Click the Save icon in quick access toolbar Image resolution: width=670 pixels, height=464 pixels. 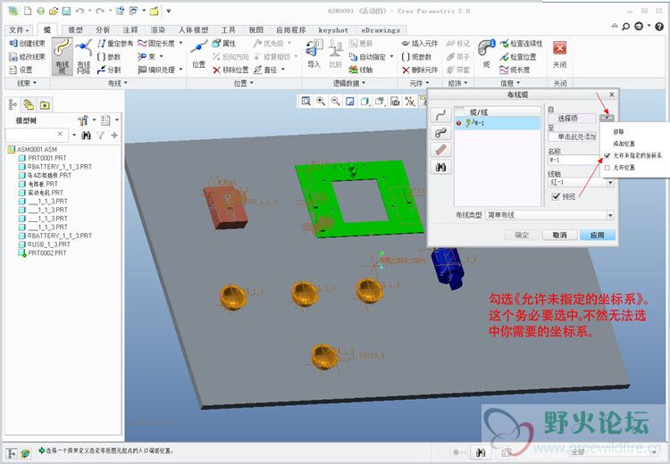click(66, 11)
